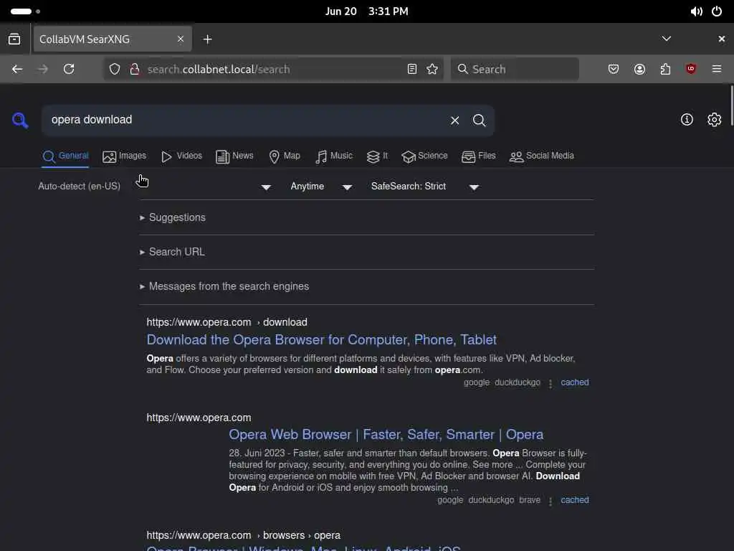Image resolution: width=734 pixels, height=551 pixels.
Task: Open a new tab with plus icon
Action: (207, 39)
